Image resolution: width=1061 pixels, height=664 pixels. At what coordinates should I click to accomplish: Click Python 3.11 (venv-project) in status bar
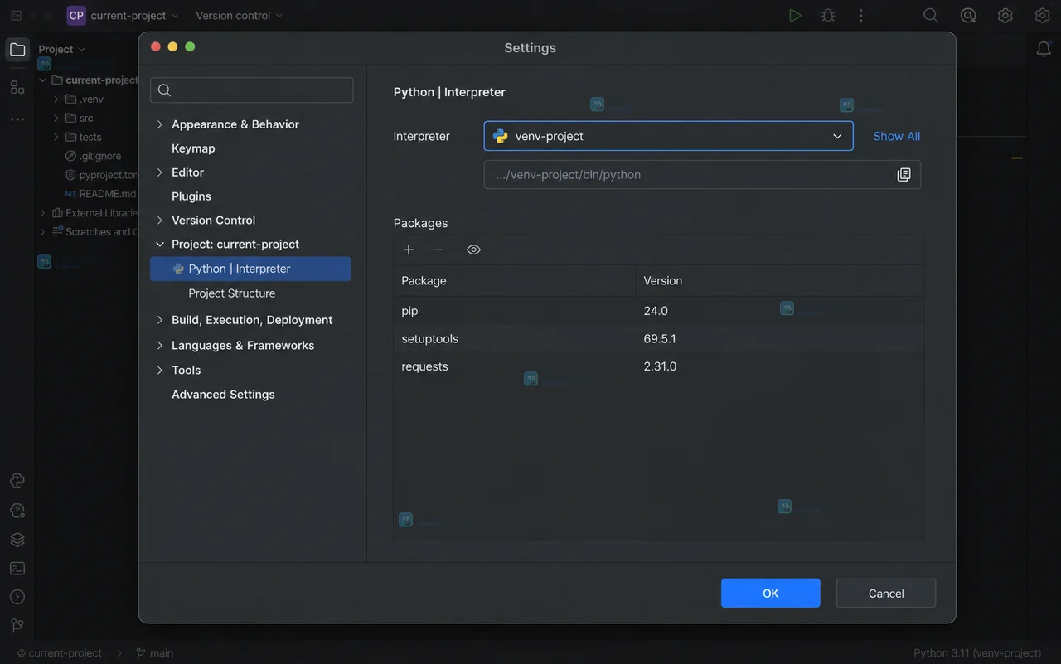[x=977, y=653]
